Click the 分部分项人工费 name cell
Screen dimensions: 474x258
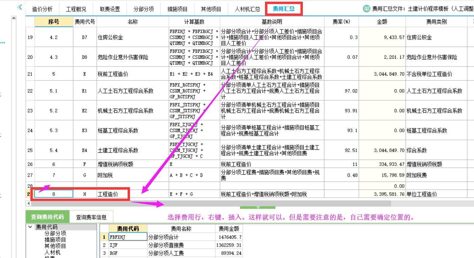click(x=181, y=253)
